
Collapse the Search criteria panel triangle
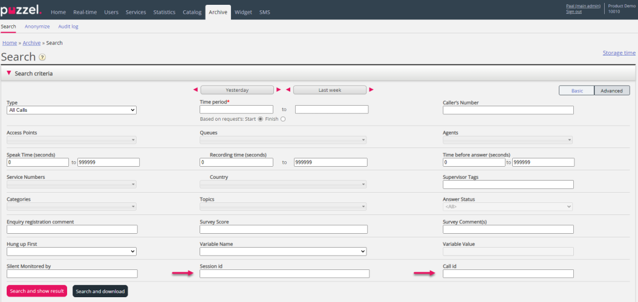(x=8, y=73)
